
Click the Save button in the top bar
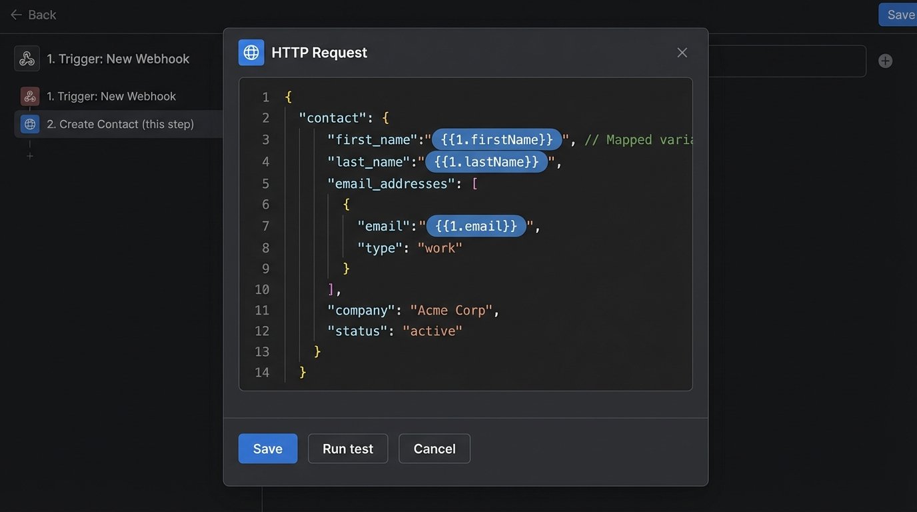point(900,15)
